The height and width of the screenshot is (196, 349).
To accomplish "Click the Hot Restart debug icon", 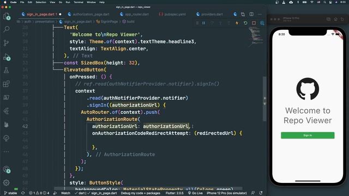I will coord(245,23).
